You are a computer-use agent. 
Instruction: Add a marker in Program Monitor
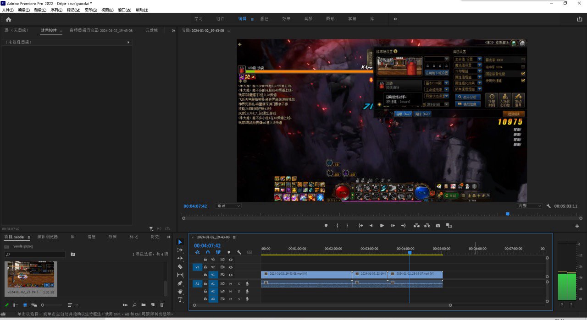(x=326, y=226)
